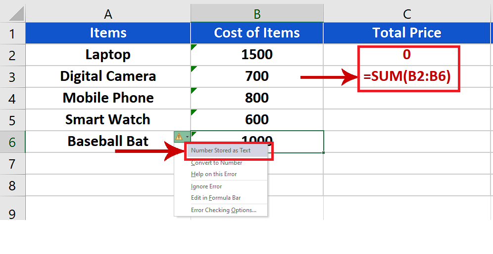Select the cell containing 1500
Image resolution: width=493 pixels, height=254 pixels.
(257, 55)
